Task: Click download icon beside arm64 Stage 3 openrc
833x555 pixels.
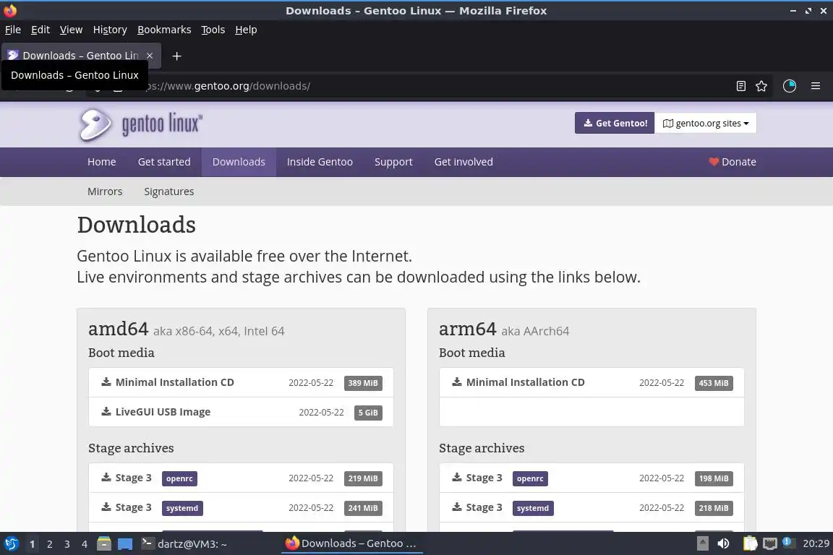Action: (x=457, y=478)
